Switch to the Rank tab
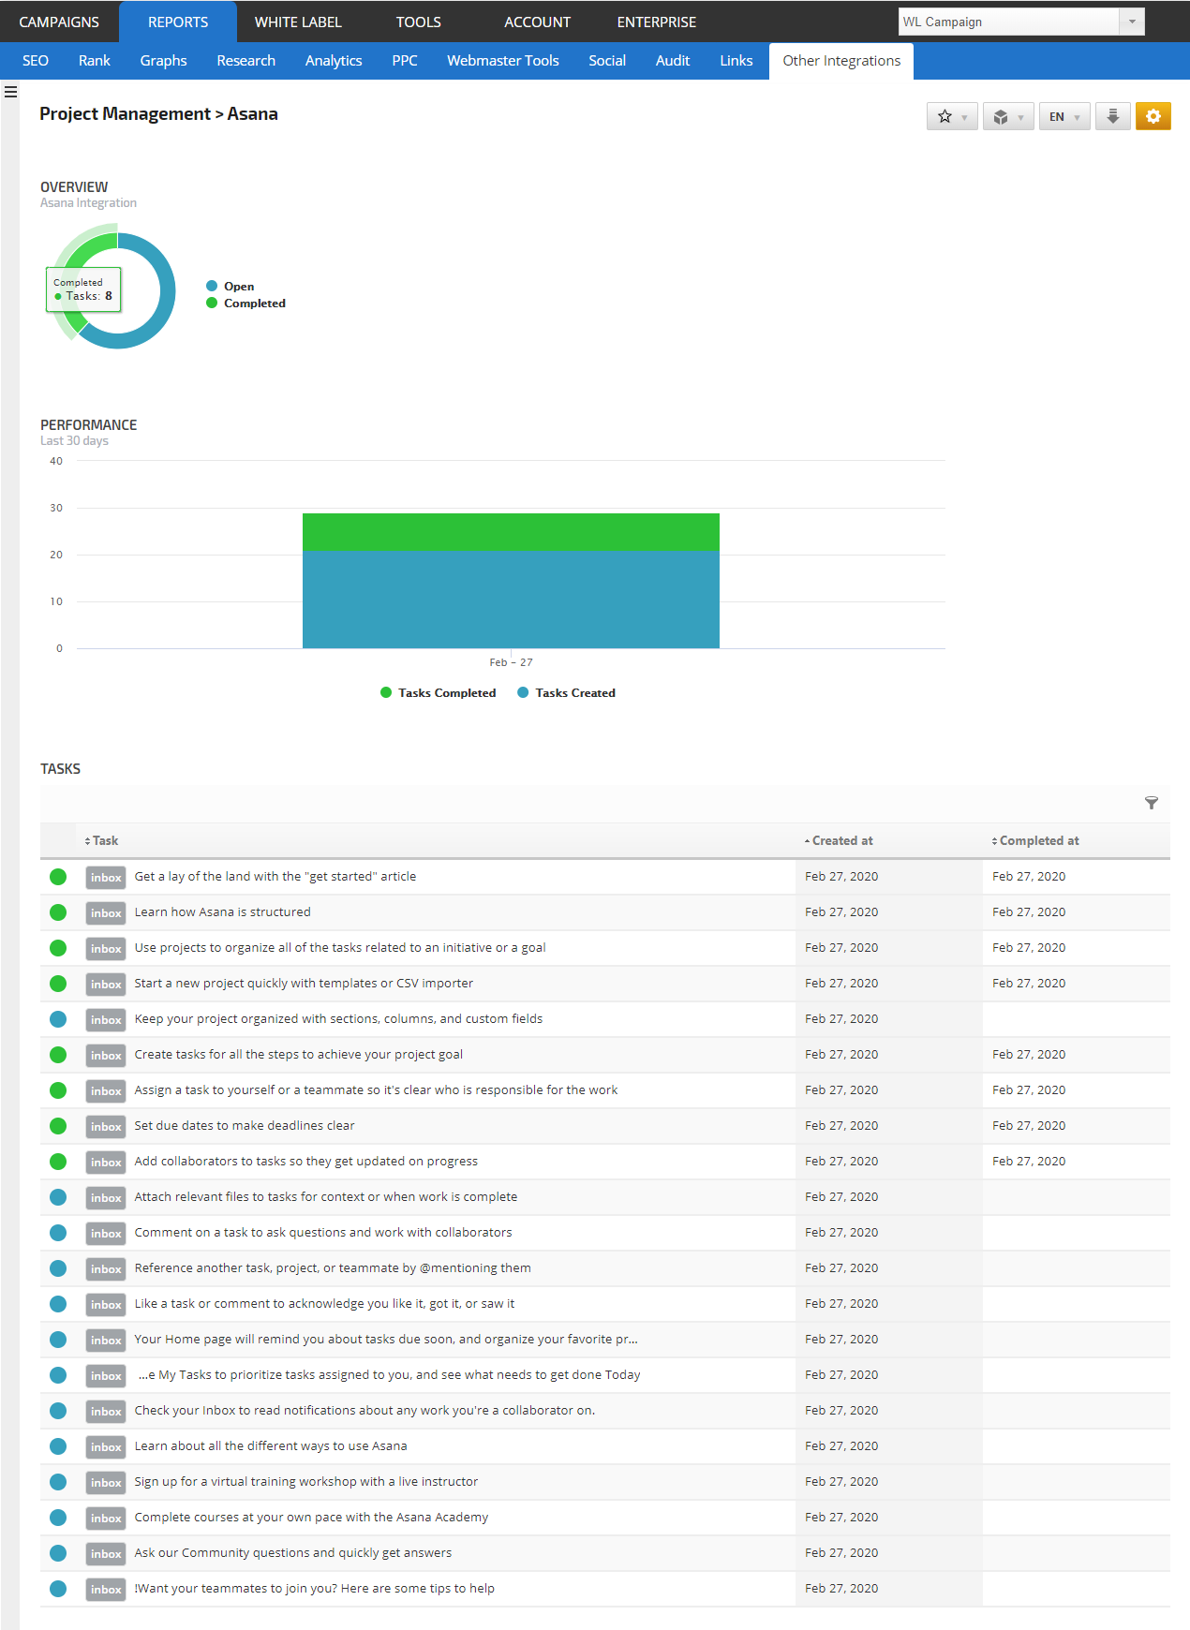The height and width of the screenshot is (1630, 1190). click(95, 61)
